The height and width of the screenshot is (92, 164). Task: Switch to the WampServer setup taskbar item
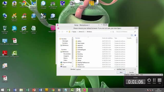point(85,90)
